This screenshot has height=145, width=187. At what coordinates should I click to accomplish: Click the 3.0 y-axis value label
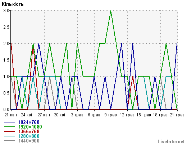pyautogui.click(x=6, y=11)
